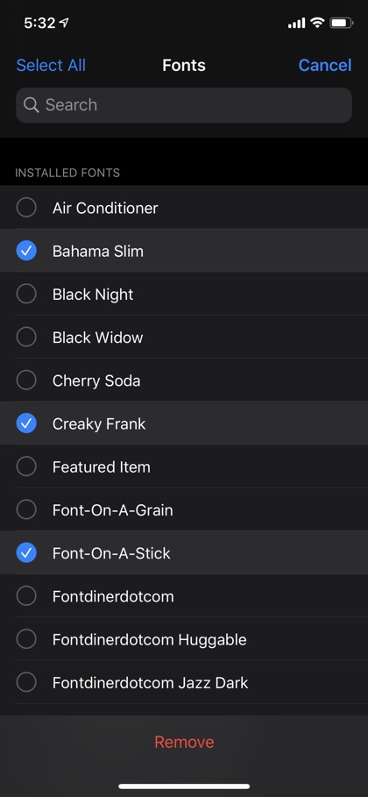Select the Font-On-A-Grain font row

[x=184, y=509]
